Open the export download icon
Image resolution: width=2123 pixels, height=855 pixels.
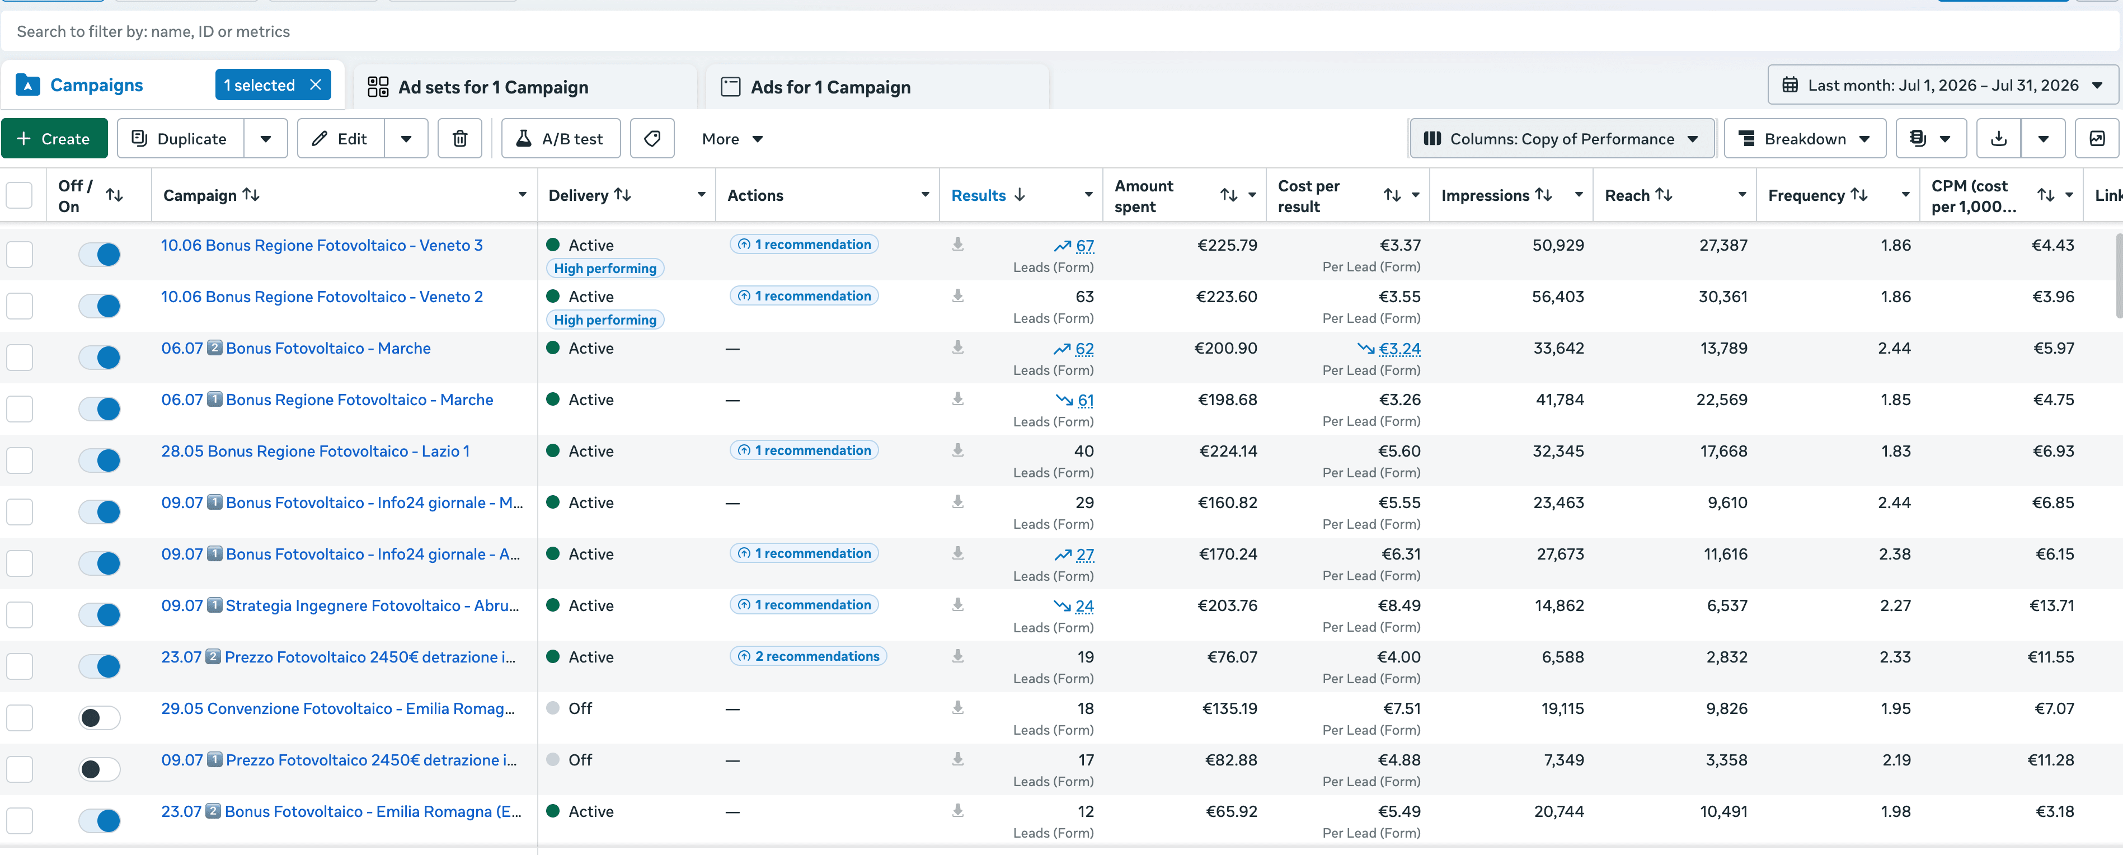[1999, 139]
